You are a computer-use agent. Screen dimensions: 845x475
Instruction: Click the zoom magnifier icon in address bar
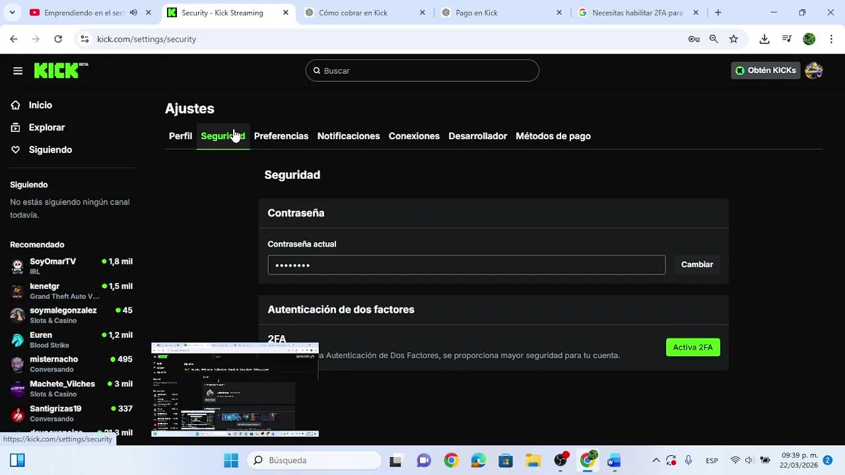[x=714, y=39]
